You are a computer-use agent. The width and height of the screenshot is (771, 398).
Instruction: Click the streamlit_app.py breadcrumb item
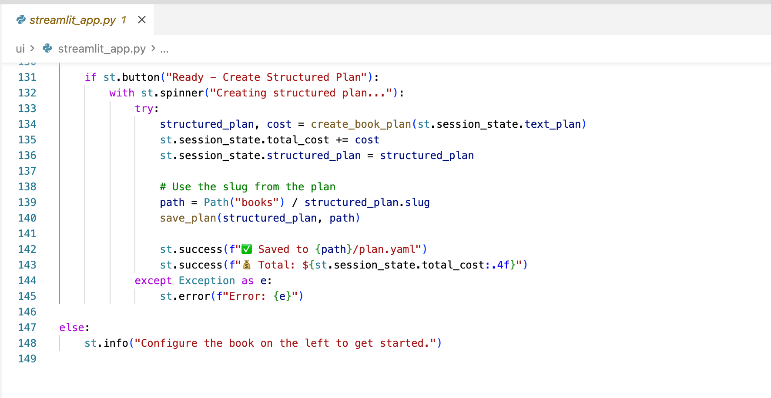[x=102, y=49]
